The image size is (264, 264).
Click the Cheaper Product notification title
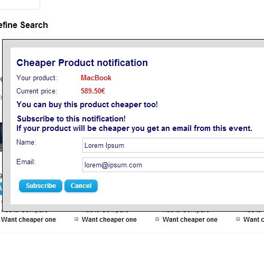pos(82,63)
